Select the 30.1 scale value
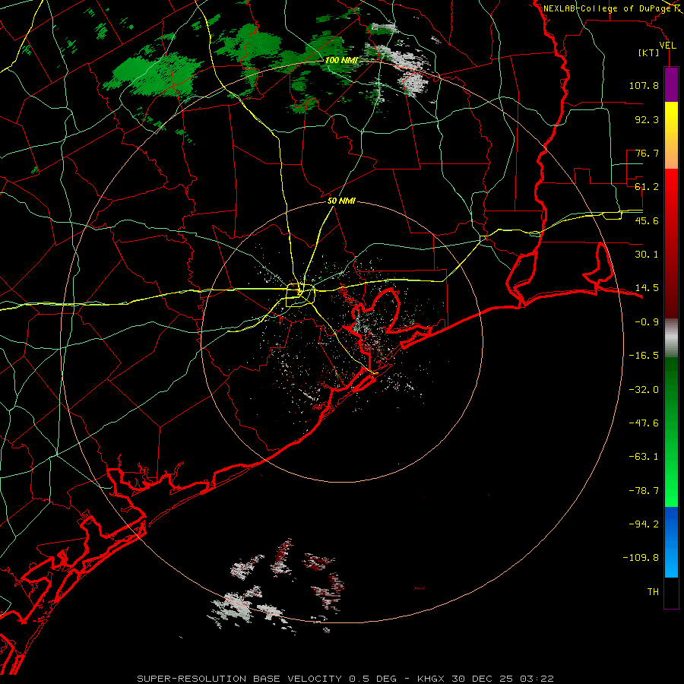This screenshot has height=684, width=684. pos(647,255)
